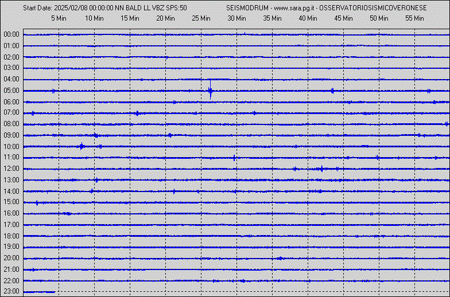
Task: Click the 35 Min column header
Action: (x=272, y=18)
